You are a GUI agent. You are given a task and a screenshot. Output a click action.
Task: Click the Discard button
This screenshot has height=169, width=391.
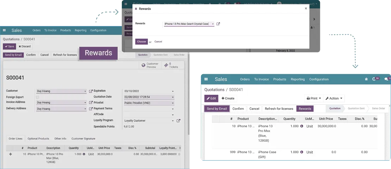click(24, 46)
